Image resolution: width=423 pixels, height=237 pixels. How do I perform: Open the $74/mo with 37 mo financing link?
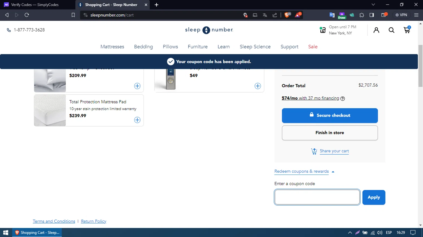310,98
